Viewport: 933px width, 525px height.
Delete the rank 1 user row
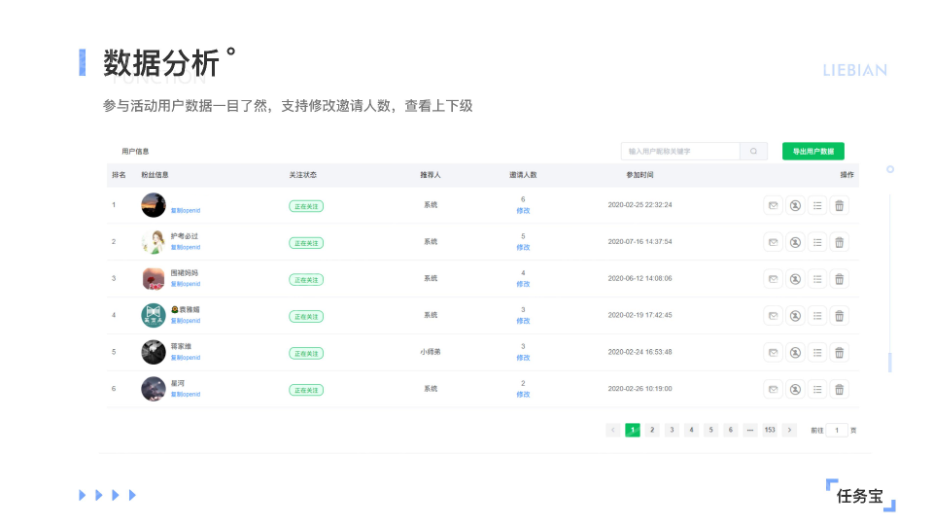[x=840, y=205]
